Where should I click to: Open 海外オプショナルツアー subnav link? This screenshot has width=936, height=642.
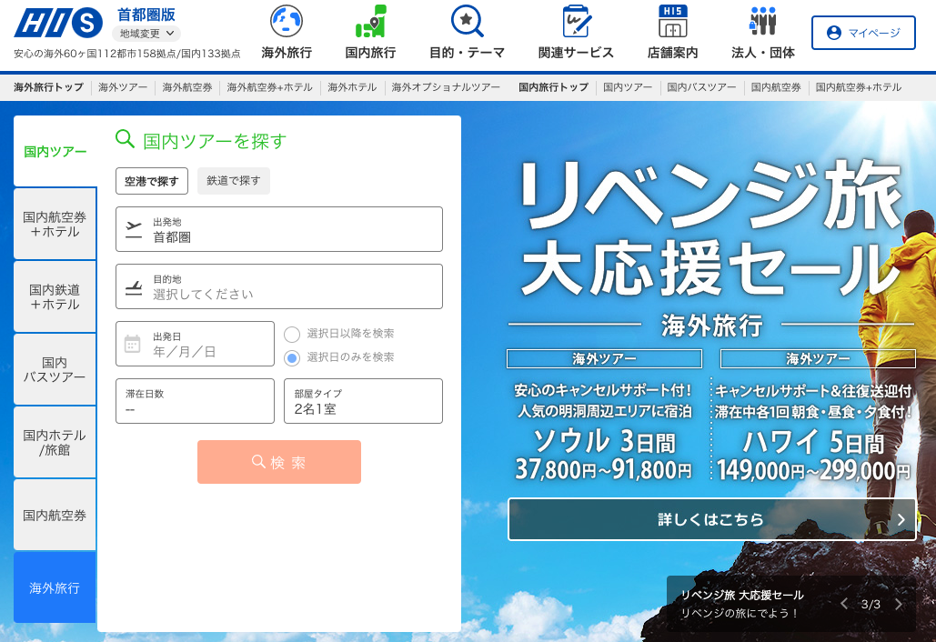point(446,87)
